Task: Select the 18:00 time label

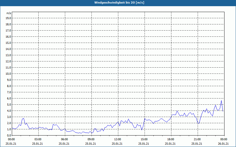Action: (x=171, y=139)
